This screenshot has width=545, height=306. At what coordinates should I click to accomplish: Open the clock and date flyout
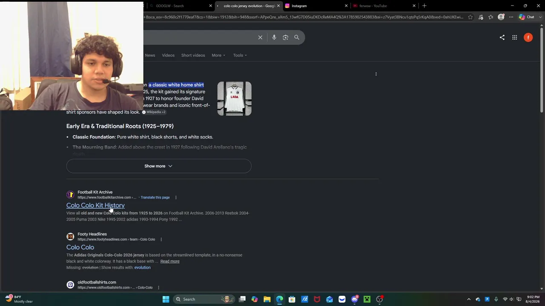point(533,299)
